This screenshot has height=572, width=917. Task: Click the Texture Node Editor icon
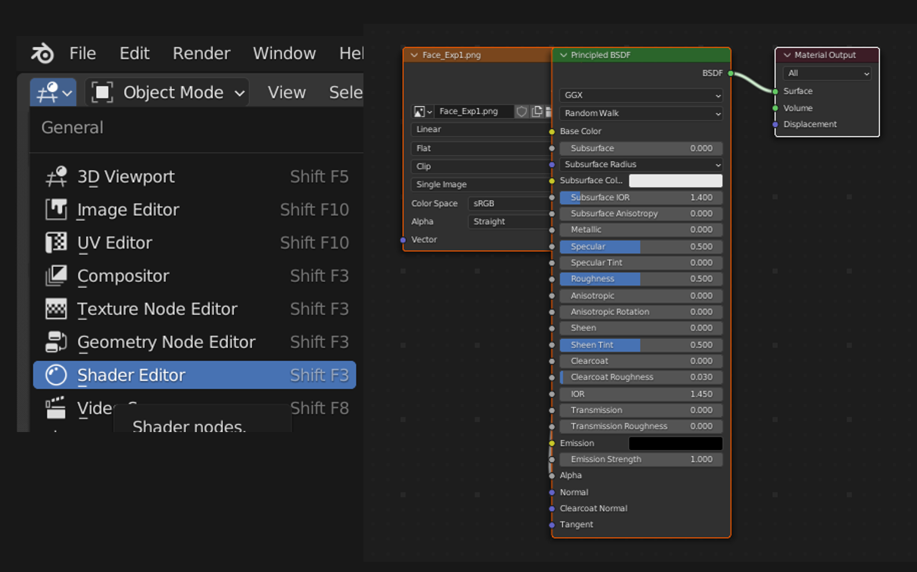[56, 309]
